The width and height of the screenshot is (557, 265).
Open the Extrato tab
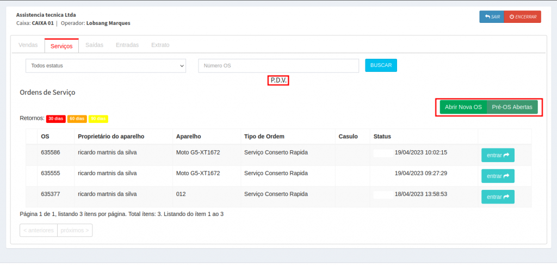pos(160,45)
